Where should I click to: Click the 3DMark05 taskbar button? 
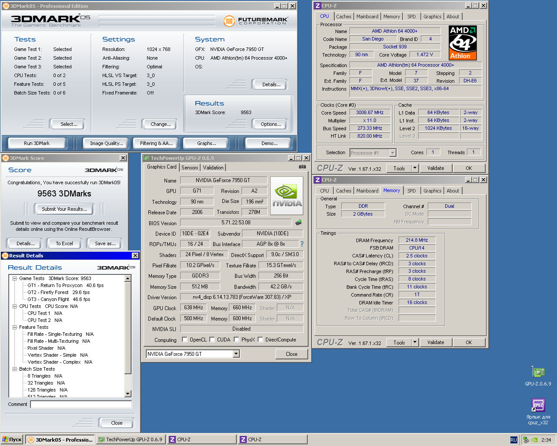(60, 440)
